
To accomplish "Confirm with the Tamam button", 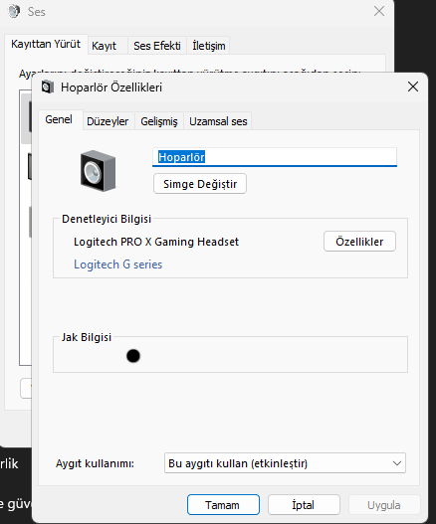I will coord(223,505).
